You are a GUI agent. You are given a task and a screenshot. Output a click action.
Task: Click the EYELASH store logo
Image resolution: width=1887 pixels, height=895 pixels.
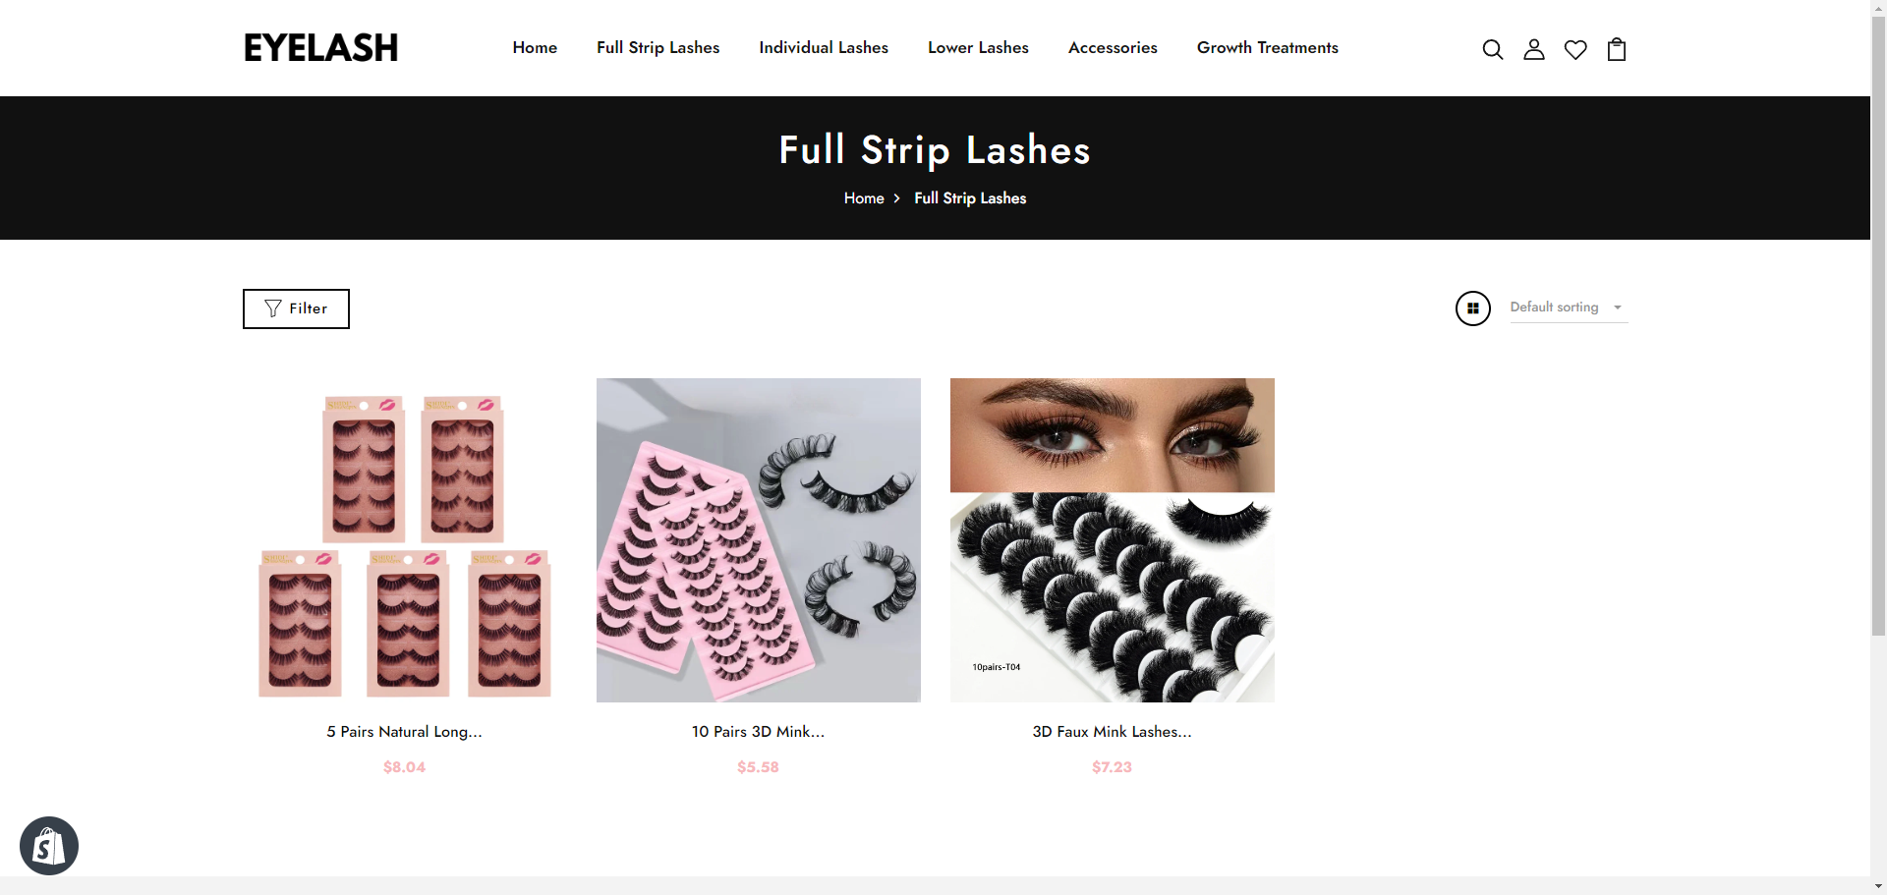(321, 48)
